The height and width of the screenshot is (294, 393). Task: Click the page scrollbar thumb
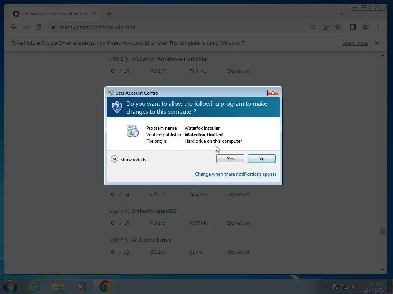pos(383,231)
